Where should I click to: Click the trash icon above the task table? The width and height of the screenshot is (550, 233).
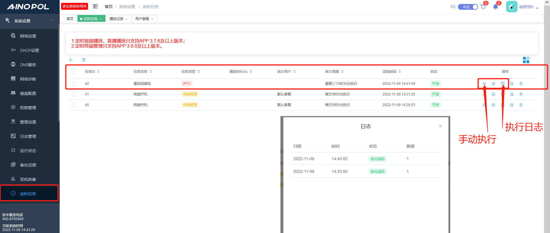coord(84,60)
